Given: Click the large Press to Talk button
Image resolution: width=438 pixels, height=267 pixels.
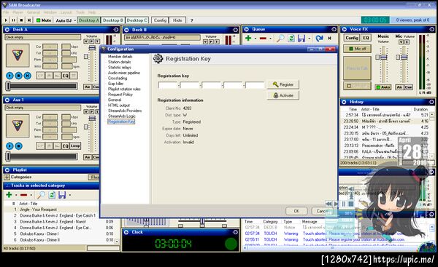Looking at the screenshot, I should point(357,68).
